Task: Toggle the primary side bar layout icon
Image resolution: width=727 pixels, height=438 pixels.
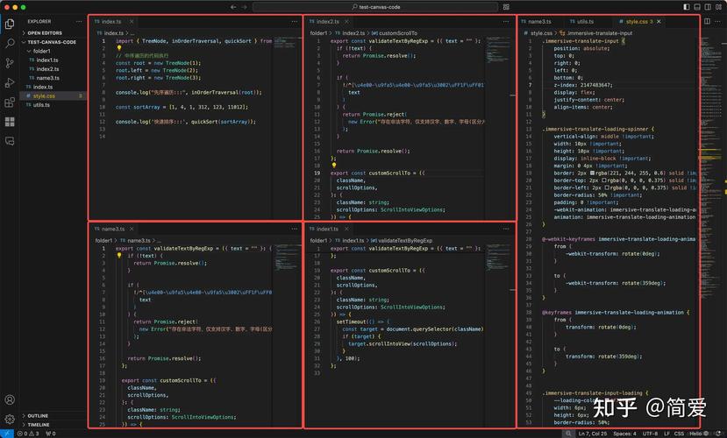Action: [687, 7]
